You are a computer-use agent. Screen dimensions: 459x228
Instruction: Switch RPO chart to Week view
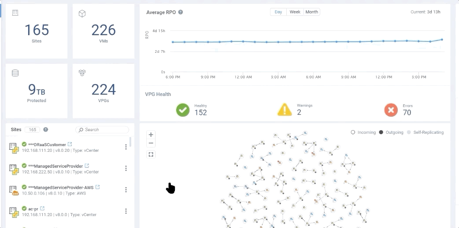(x=295, y=12)
